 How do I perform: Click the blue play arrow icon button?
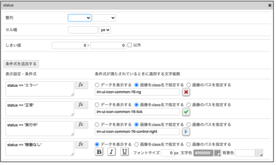186,132
